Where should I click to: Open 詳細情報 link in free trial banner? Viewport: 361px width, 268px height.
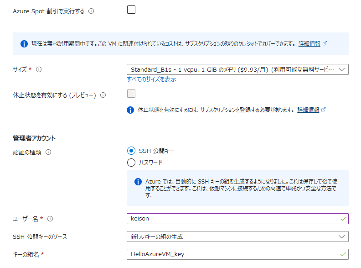click(x=309, y=43)
